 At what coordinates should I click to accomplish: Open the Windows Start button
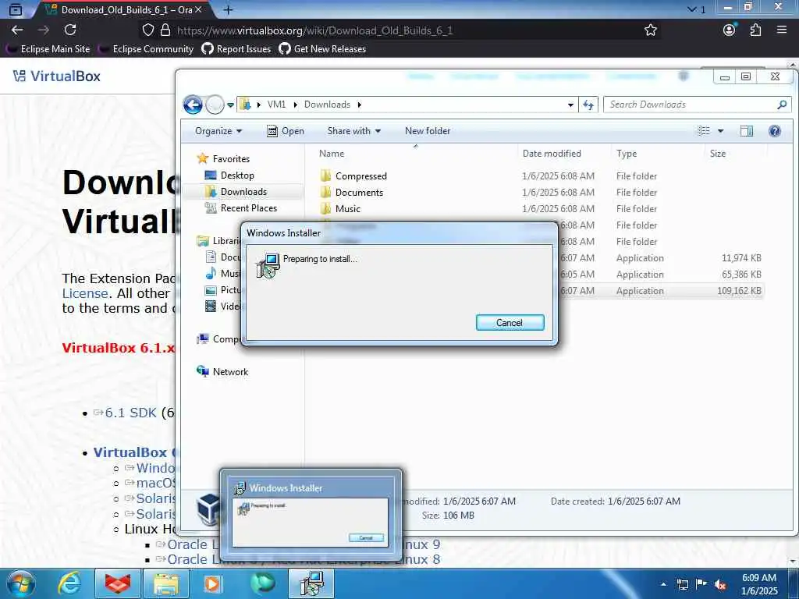click(20, 583)
